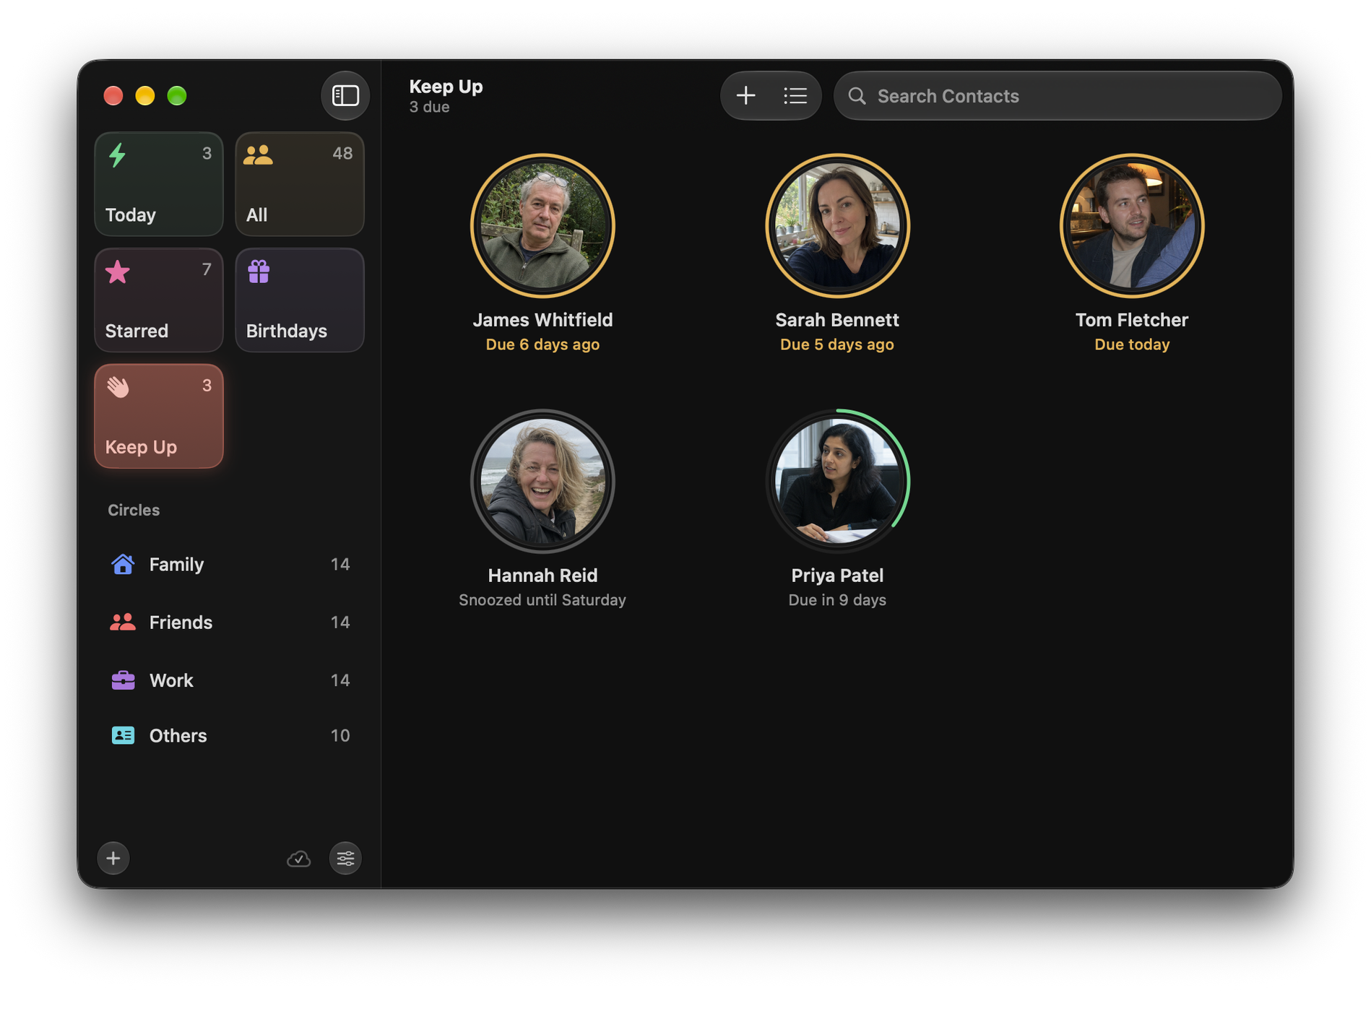This screenshot has width=1371, height=1011.
Task: Click the Work briefcase icon
Action: [123, 680]
